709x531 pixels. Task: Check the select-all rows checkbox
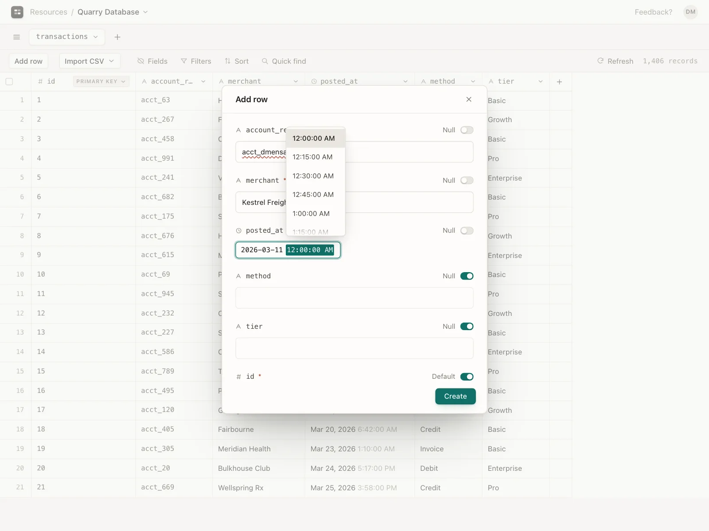(x=9, y=81)
